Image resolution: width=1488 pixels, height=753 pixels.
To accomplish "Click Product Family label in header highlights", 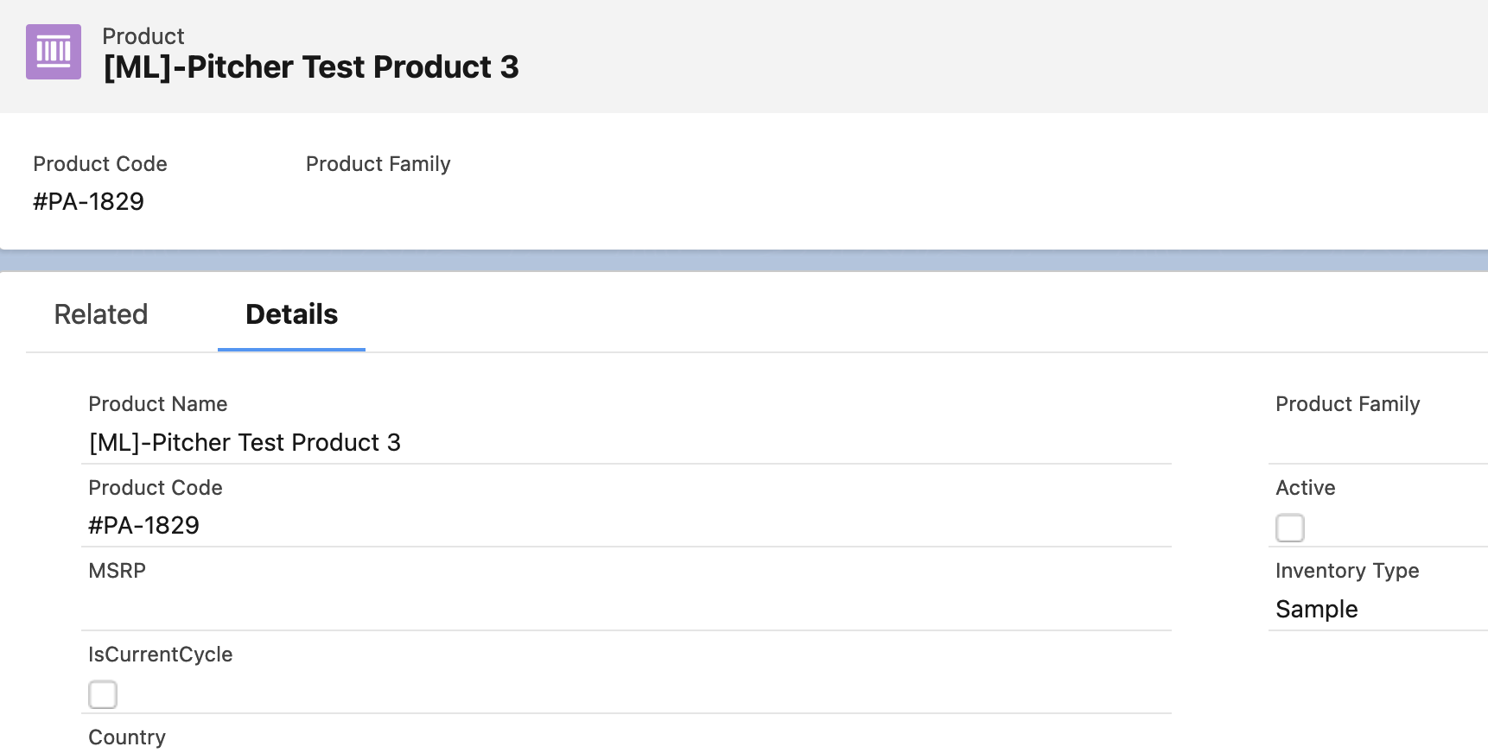I will tap(378, 164).
